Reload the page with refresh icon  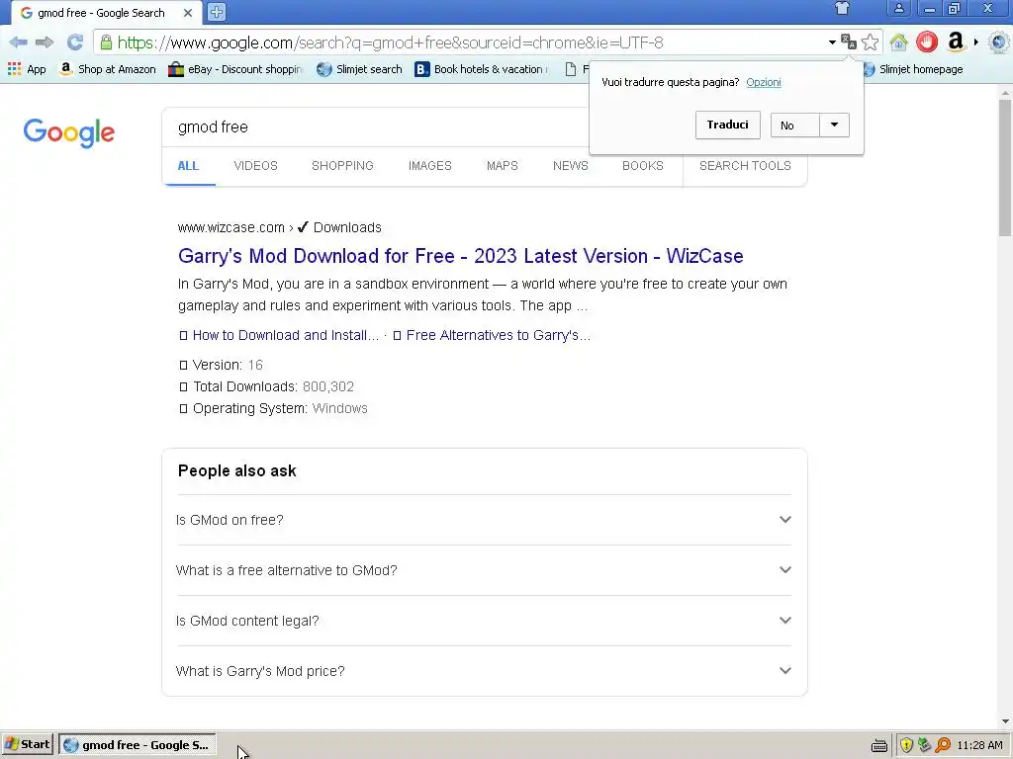(x=75, y=42)
